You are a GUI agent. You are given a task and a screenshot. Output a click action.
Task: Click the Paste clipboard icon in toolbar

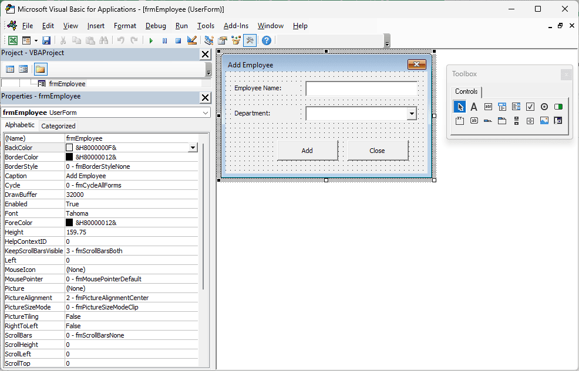click(90, 40)
